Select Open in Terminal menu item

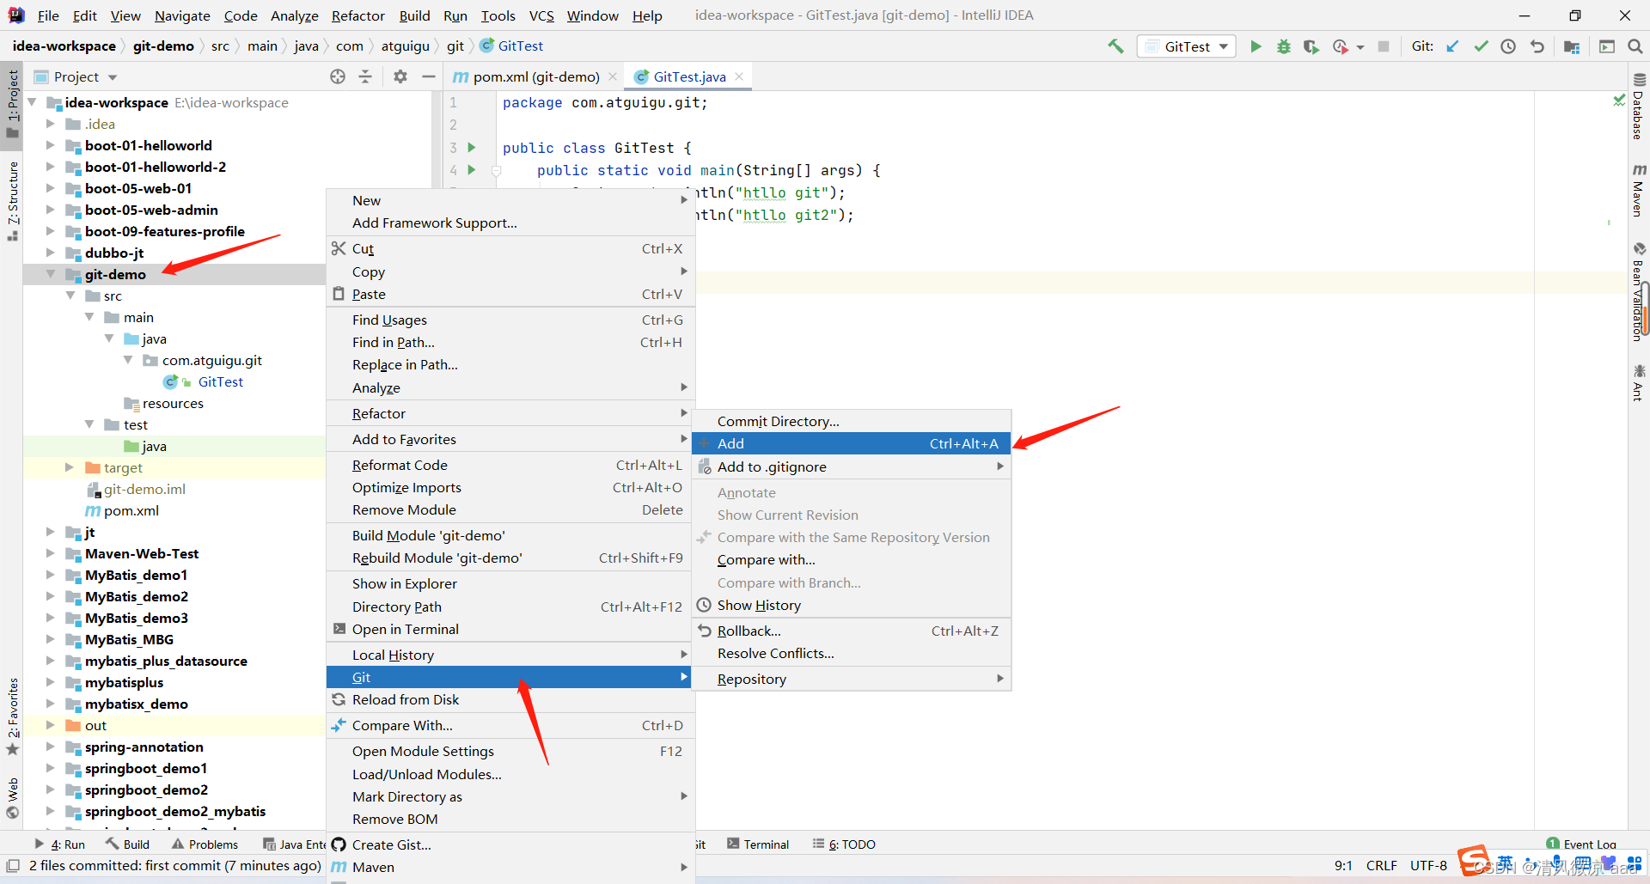tap(510, 629)
